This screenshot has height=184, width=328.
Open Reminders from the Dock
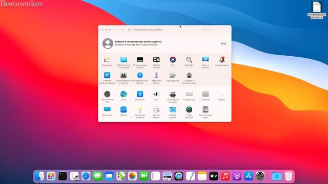pos(156,176)
